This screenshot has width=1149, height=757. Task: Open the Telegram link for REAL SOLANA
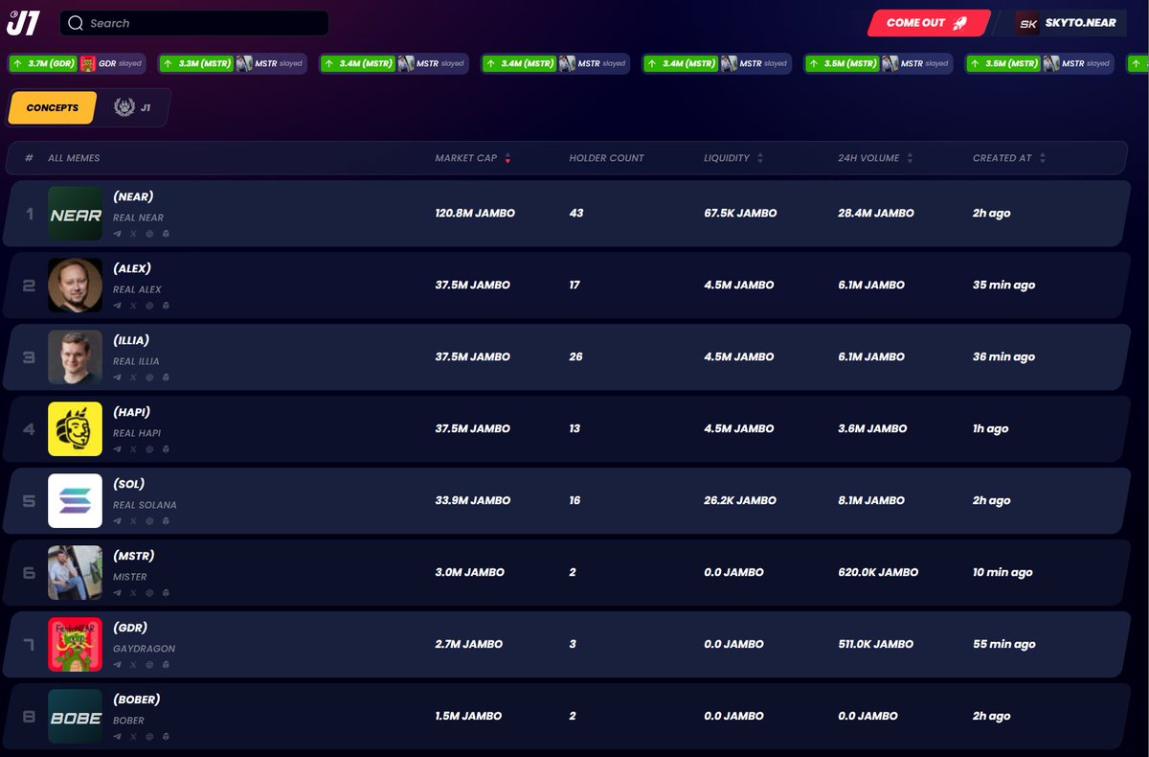click(x=118, y=521)
